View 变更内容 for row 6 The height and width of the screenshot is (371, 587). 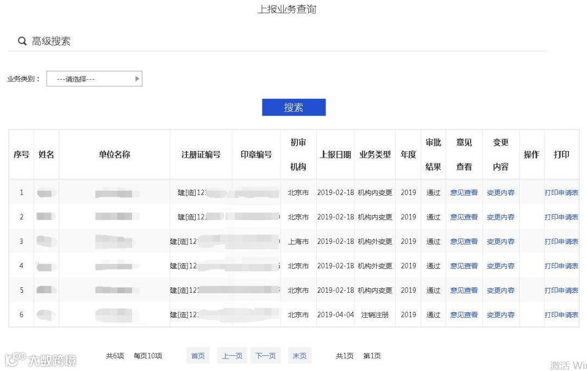(x=501, y=315)
